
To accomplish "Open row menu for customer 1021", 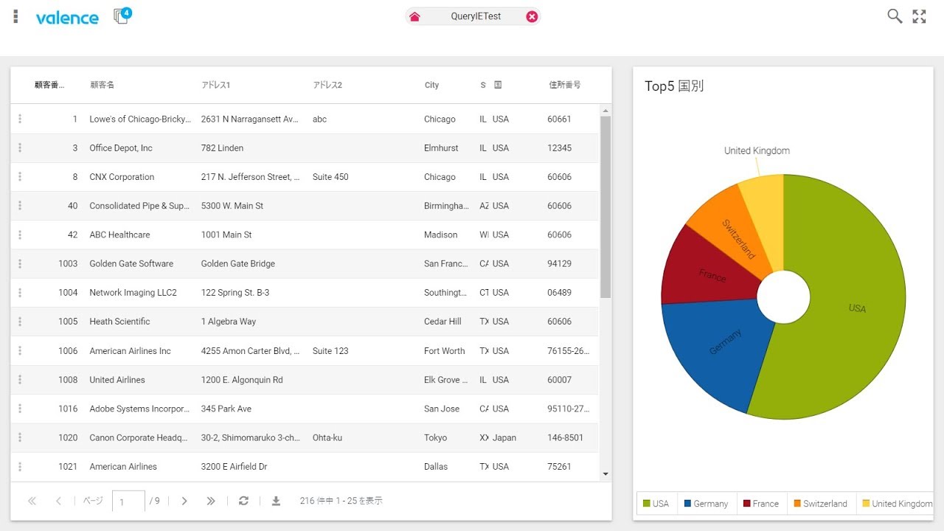I will point(20,467).
